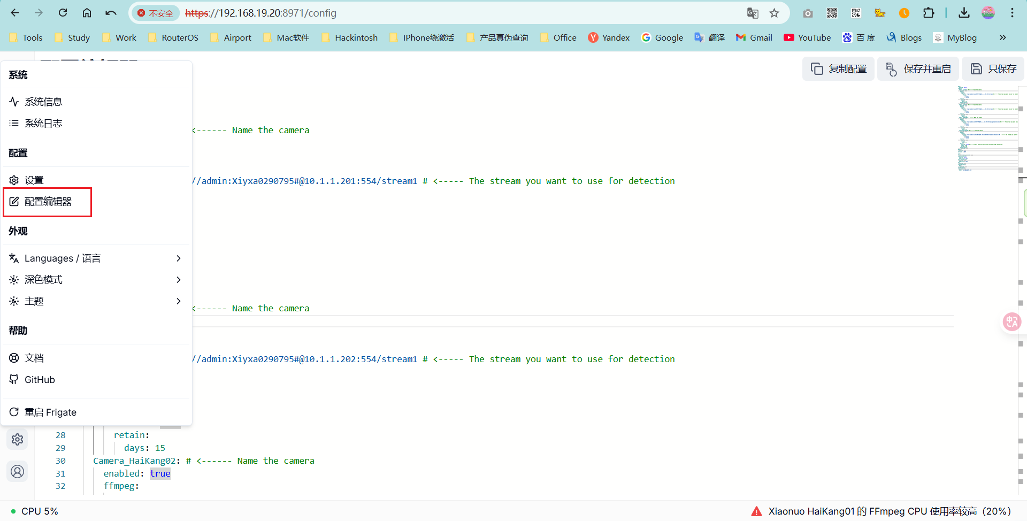This screenshot has height=521, width=1027.
Task: Open the Hackintosh bookmark folder
Action: [350, 37]
